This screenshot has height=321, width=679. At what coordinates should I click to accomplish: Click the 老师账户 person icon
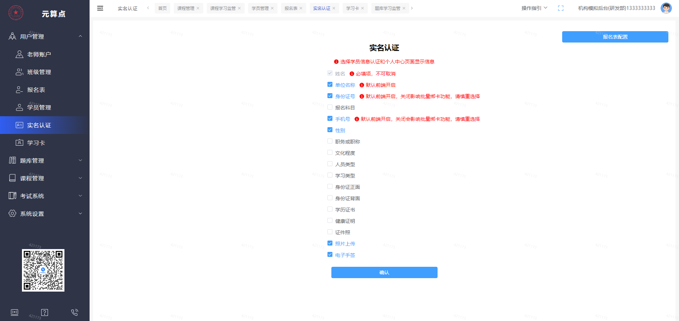pyautogui.click(x=19, y=54)
